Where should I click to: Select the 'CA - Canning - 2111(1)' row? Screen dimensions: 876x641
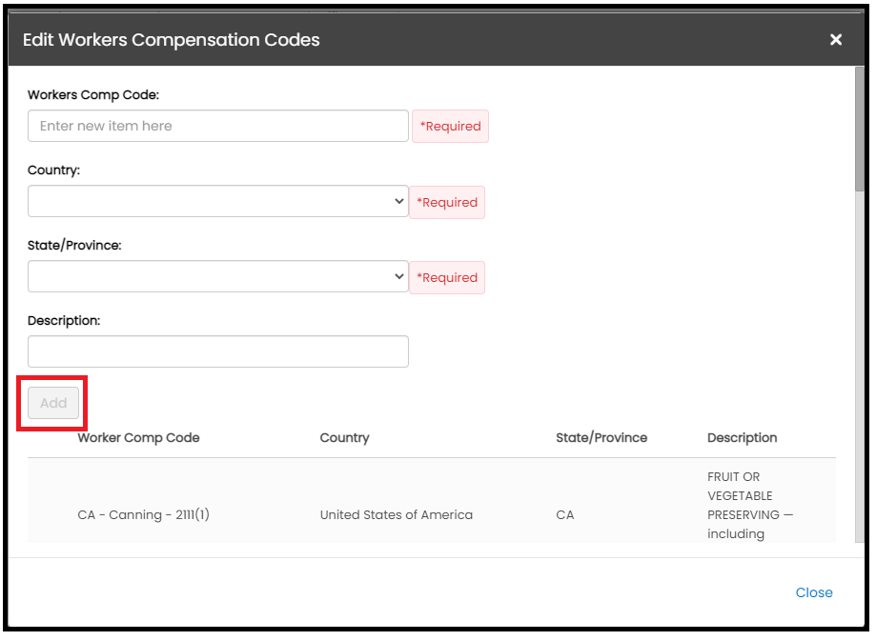coord(144,514)
